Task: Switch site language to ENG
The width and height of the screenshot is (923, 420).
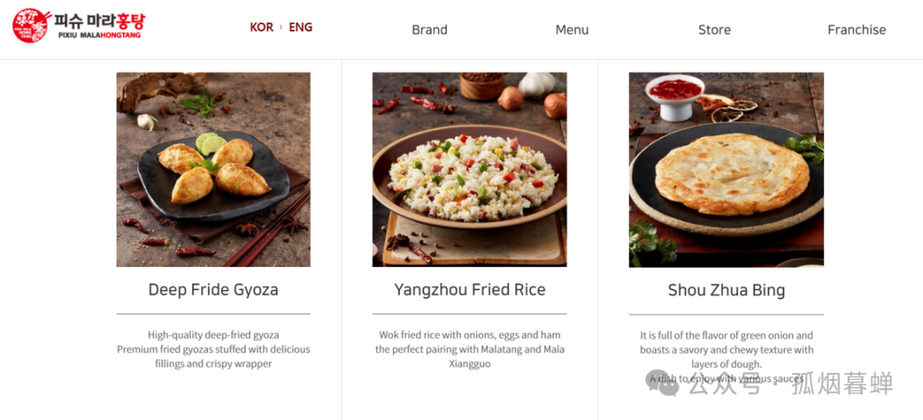Action: pyautogui.click(x=300, y=27)
